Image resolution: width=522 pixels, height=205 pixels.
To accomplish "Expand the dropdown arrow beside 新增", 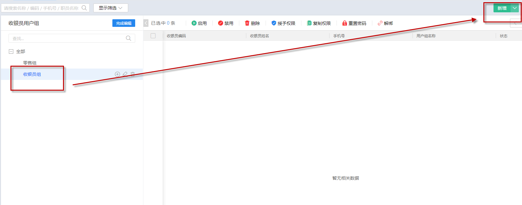I will [x=515, y=8].
